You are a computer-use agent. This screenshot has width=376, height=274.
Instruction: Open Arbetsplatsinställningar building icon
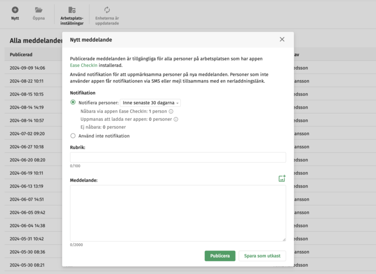72,10
